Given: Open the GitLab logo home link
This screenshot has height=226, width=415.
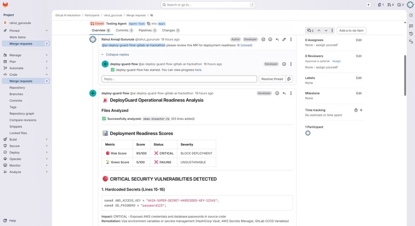Looking at the screenshot, I should [5, 5].
